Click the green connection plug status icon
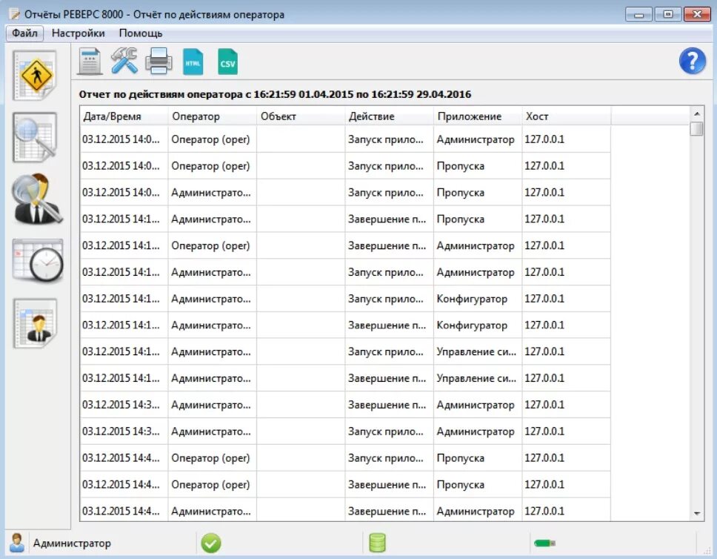The image size is (717, 559). click(x=544, y=543)
